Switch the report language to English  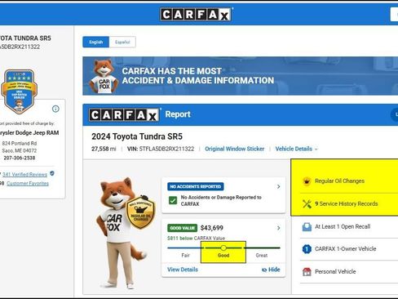tap(96, 42)
